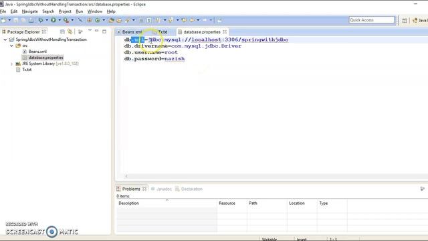Image resolution: width=428 pixels, height=241 pixels.
Task: Click the db.username=root line
Action: [x=151, y=52]
